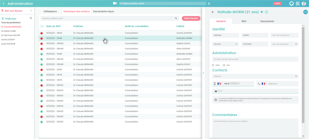Click the search icon next to Praticiens
This screenshot has width=309, height=139.
point(31,18)
